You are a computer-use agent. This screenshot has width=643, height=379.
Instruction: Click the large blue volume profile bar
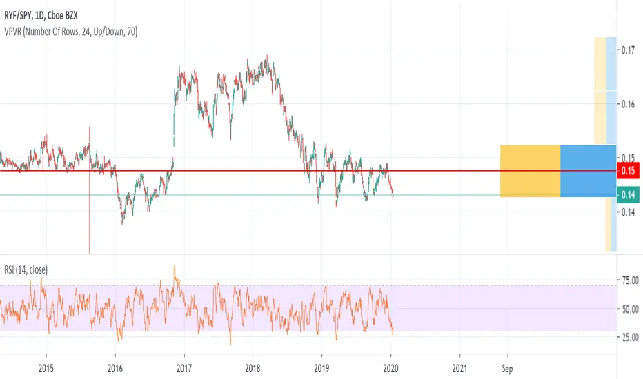click(588, 171)
